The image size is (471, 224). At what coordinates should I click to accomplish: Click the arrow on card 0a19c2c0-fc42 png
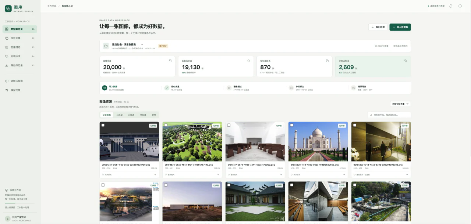tap(407, 175)
